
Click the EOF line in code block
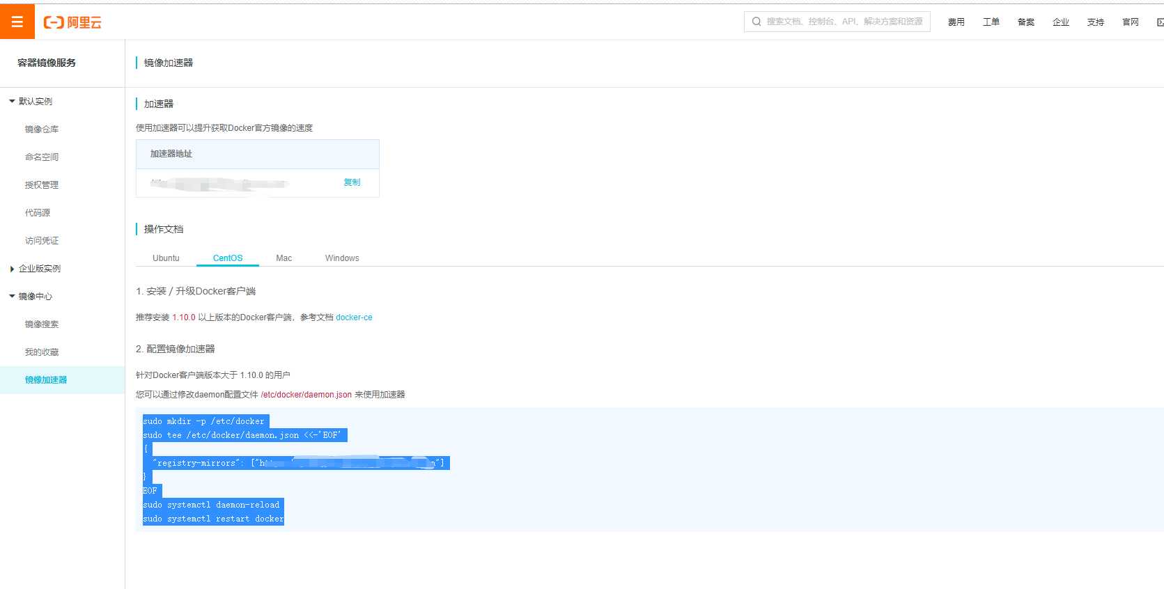tap(150, 491)
